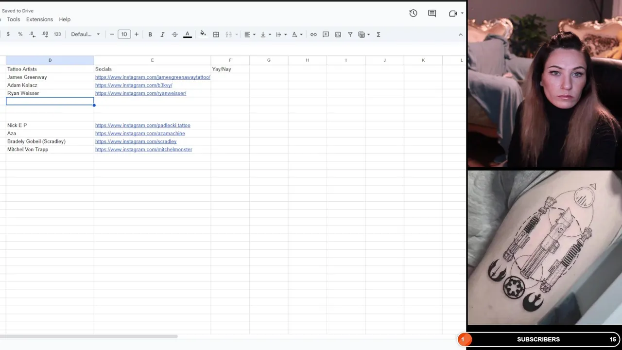The image size is (622, 350).
Task: Open the font family dropdown
Action: [85, 34]
